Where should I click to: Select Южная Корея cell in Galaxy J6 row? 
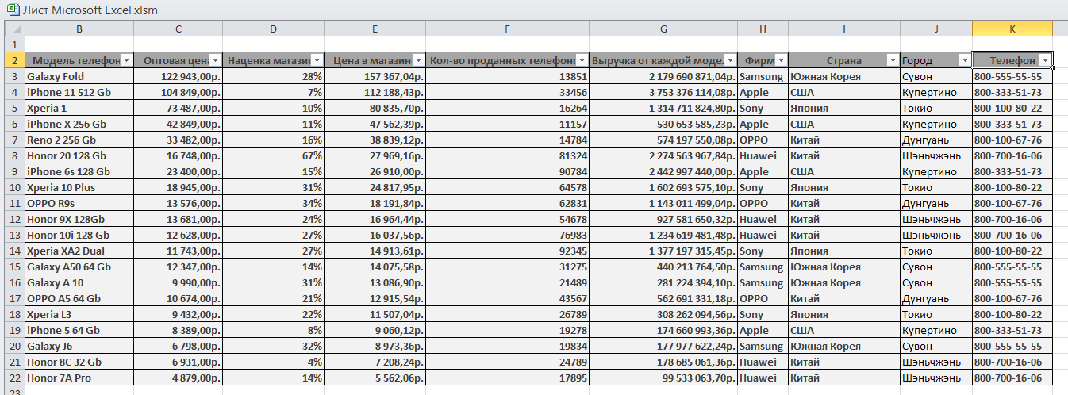(844, 346)
